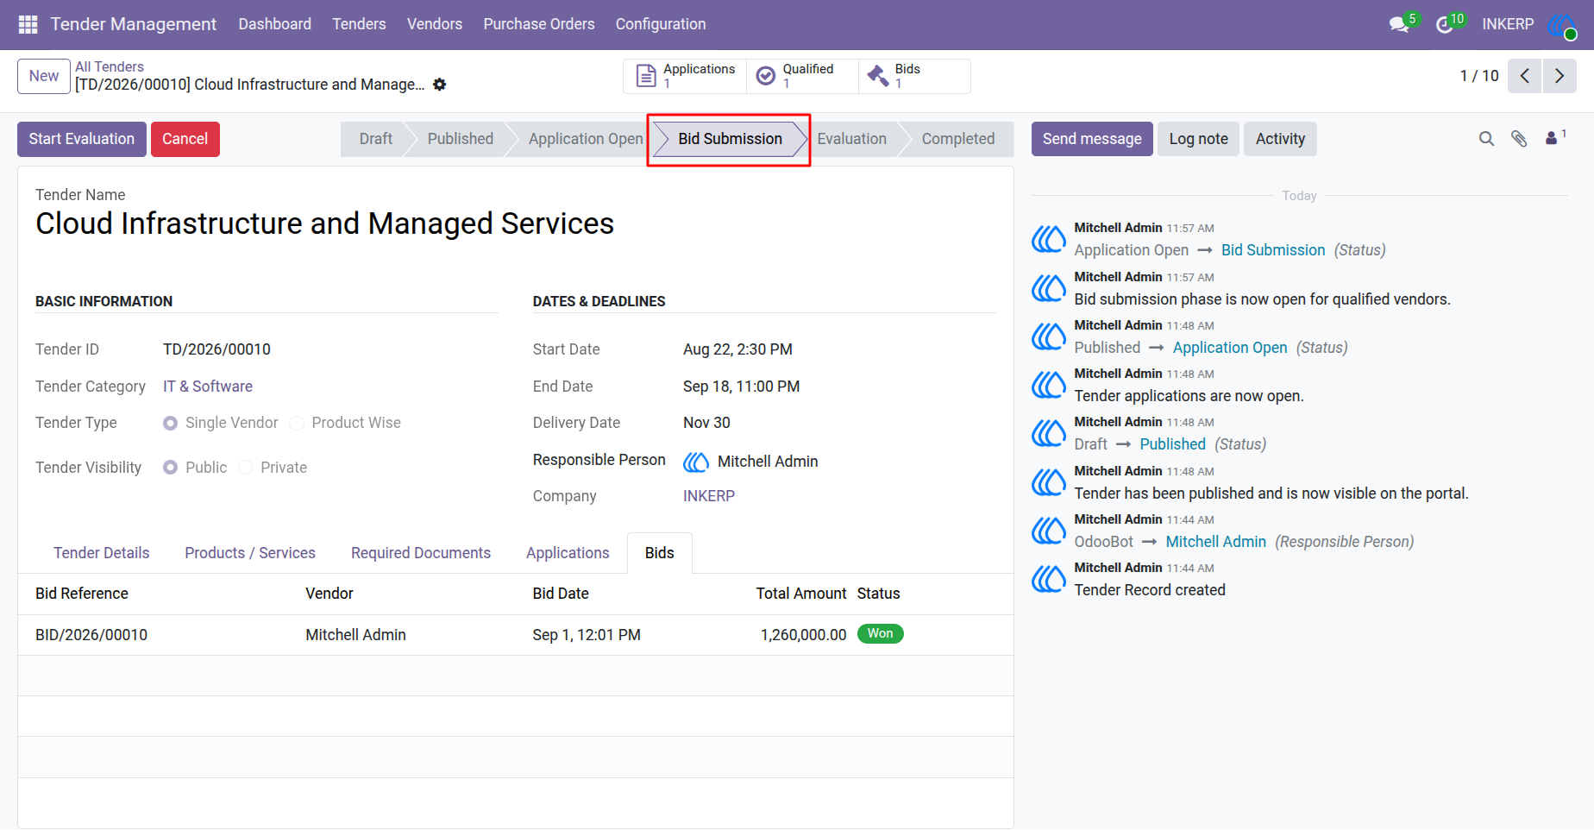
Task: Open user avatar menu in navbar
Action: pyautogui.click(x=1561, y=25)
